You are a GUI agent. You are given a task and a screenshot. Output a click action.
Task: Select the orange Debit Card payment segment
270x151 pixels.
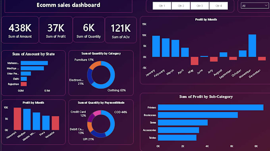(x=90, y=126)
